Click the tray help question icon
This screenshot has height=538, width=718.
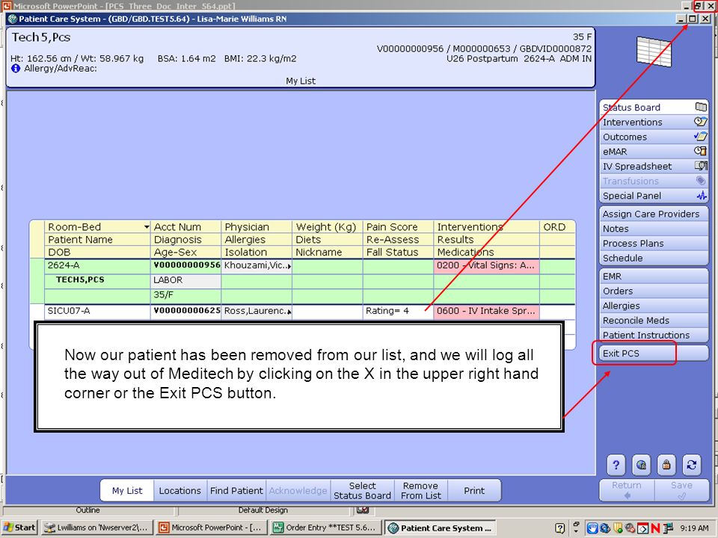(559, 528)
